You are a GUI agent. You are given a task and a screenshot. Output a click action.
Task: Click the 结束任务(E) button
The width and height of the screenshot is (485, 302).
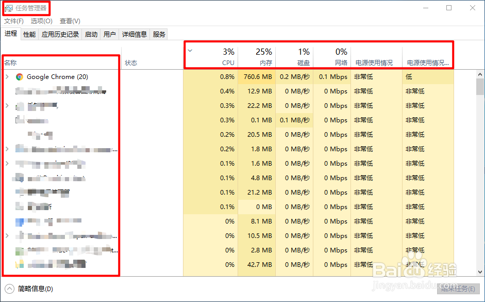(x=458, y=289)
